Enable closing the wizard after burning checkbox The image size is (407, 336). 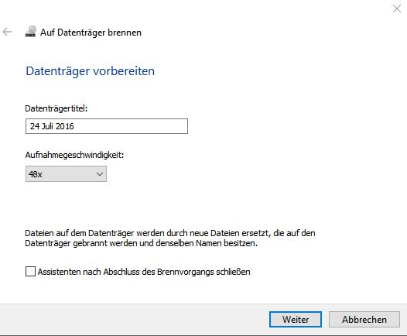(30, 272)
